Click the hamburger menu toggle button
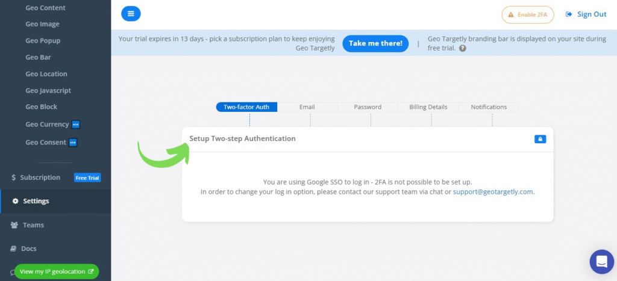 pos(131,13)
